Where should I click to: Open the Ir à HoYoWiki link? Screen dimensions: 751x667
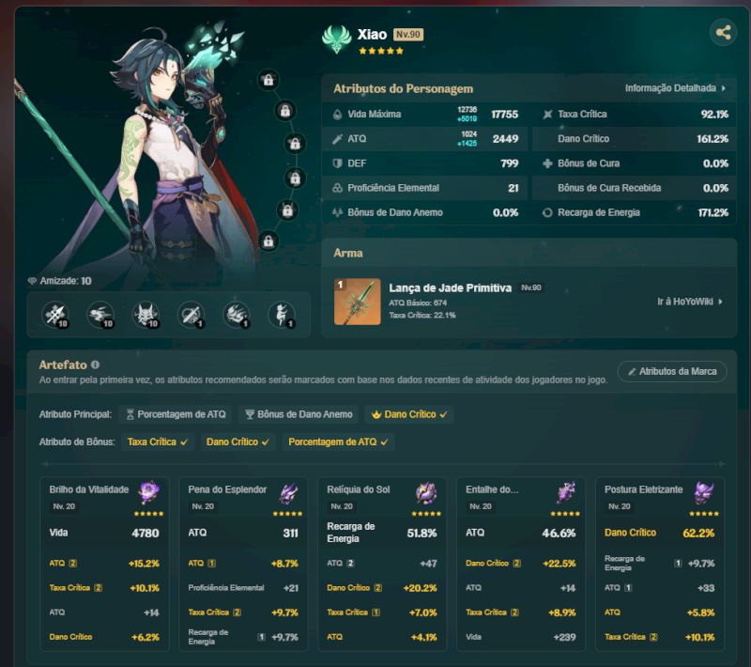pos(690,302)
